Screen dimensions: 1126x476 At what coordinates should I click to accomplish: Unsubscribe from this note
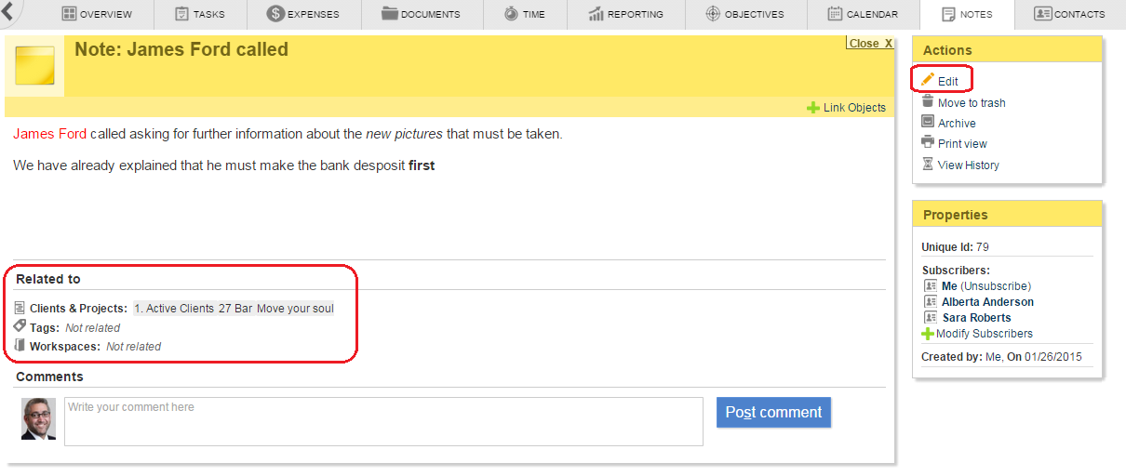pos(996,286)
